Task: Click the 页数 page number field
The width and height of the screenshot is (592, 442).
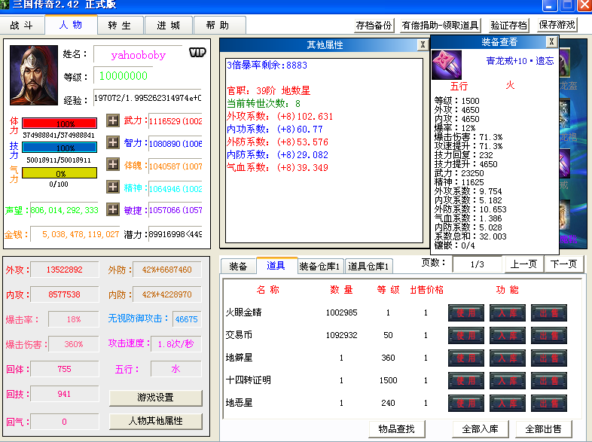Action: pyautogui.click(x=476, y=264)
